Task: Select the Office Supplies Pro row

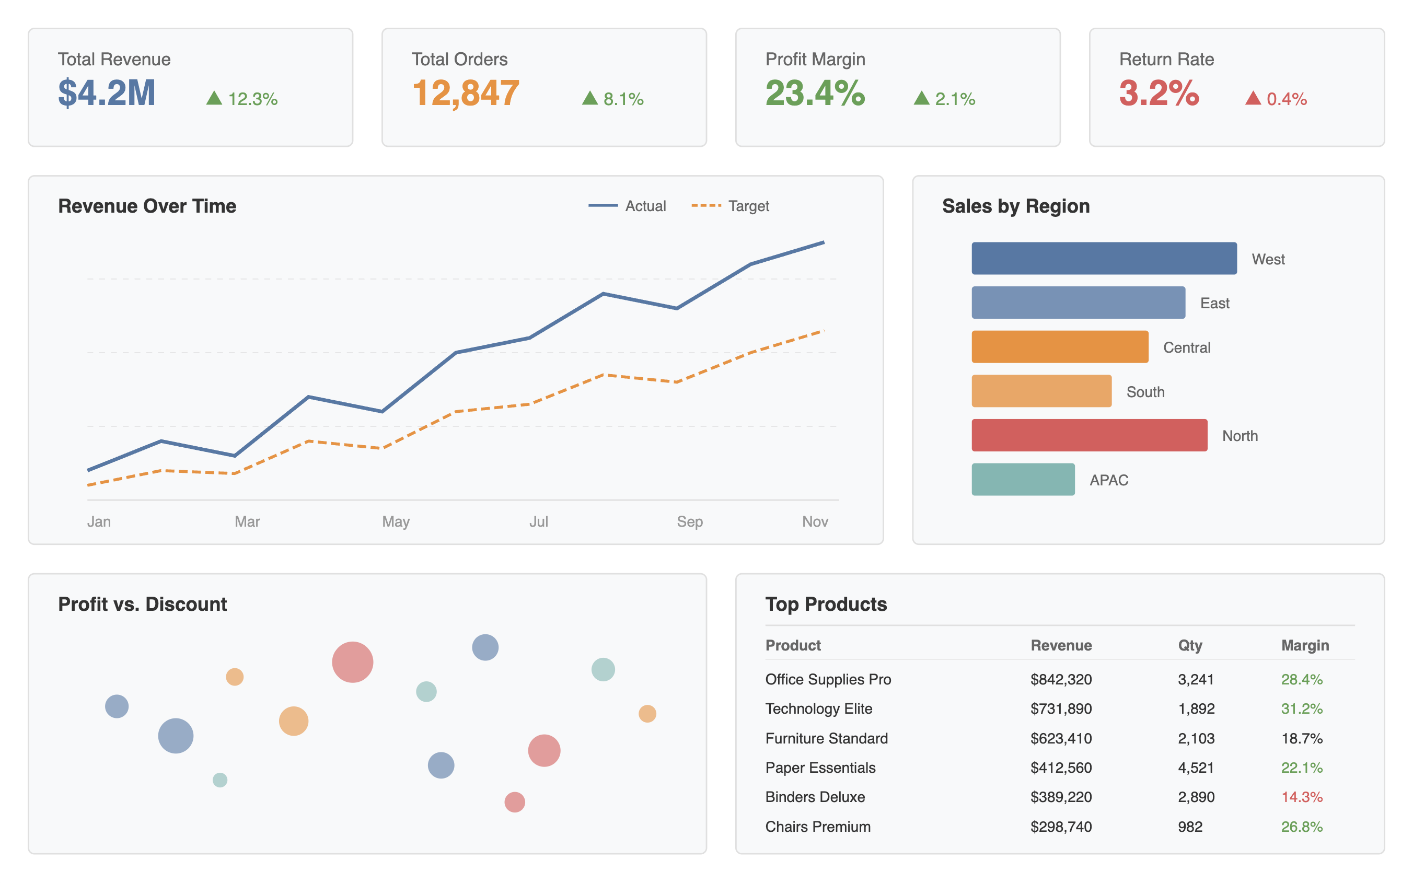Action: 1060,679
